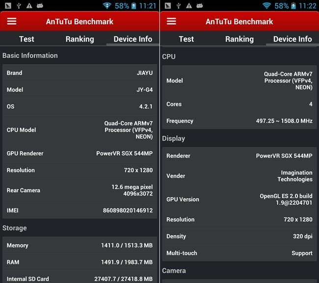
Task: Tap the Cores row showing 4
Action: point(239,104)
